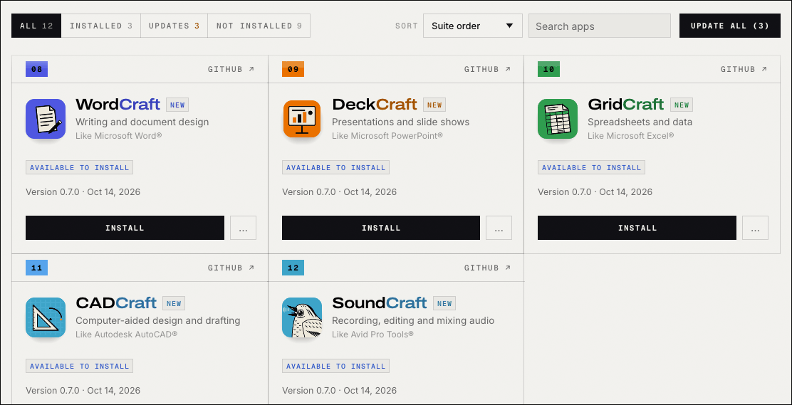The image size is (792, 405).
Task: Click 'Recording, editing and mixing audio' description
Action: tap(413, 321)
